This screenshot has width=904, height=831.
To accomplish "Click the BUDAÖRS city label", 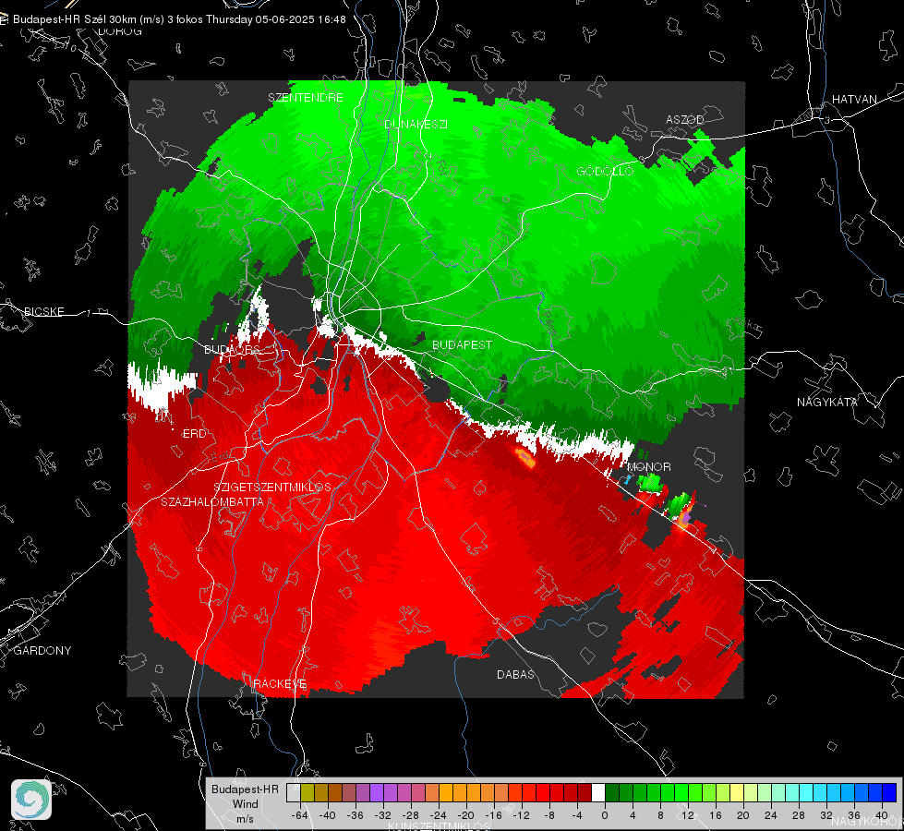I will pos(232,349).
